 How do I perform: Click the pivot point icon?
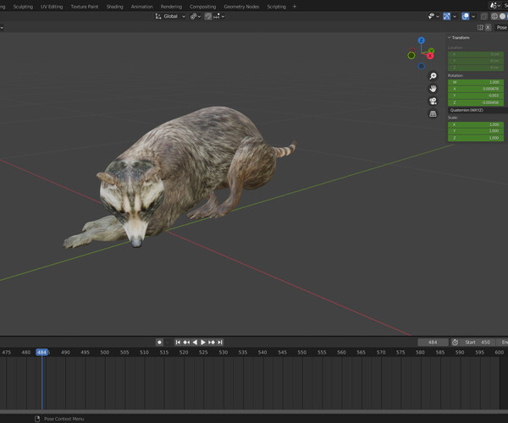pos(193,16)
